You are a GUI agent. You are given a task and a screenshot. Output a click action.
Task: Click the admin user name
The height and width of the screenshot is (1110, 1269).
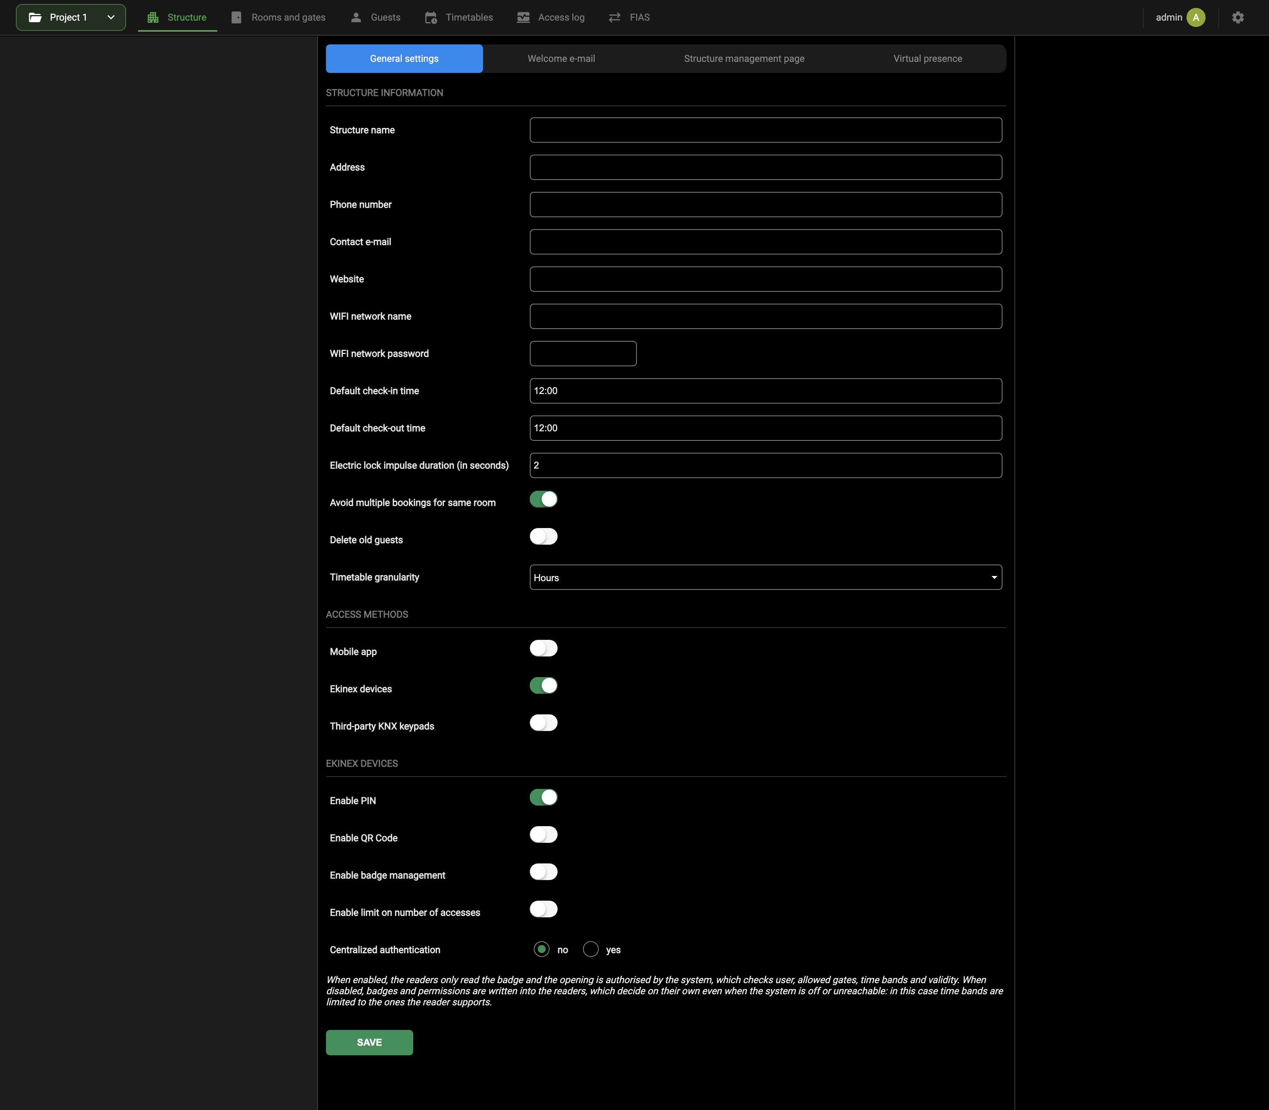coord(1169,17)
